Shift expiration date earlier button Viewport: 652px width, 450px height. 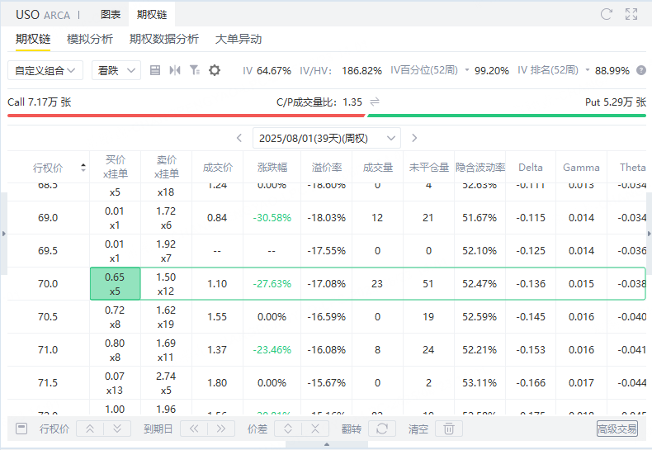click(x=194, y=429)
